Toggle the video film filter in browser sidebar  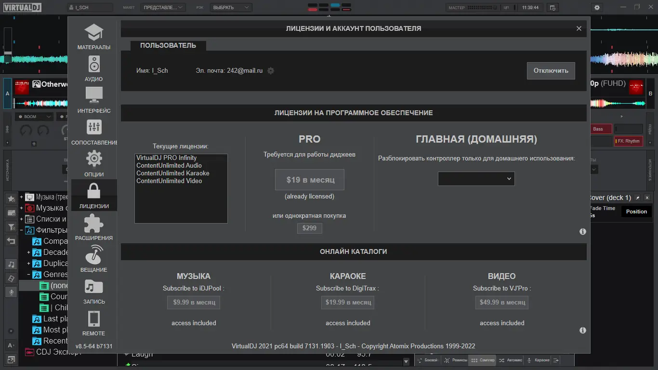pyautogui.click(x=11, y=278)
